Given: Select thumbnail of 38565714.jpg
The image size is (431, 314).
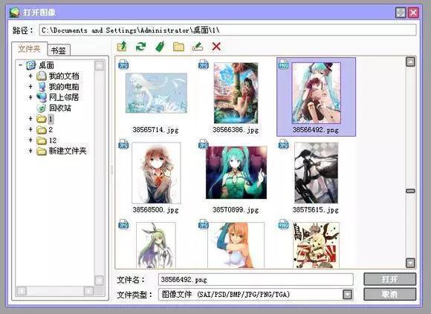Looking at the screenshot, I should tap(156, 93).
